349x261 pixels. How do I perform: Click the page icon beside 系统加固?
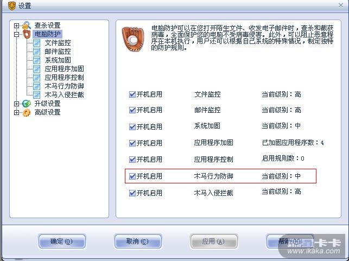tap(36, 60)
